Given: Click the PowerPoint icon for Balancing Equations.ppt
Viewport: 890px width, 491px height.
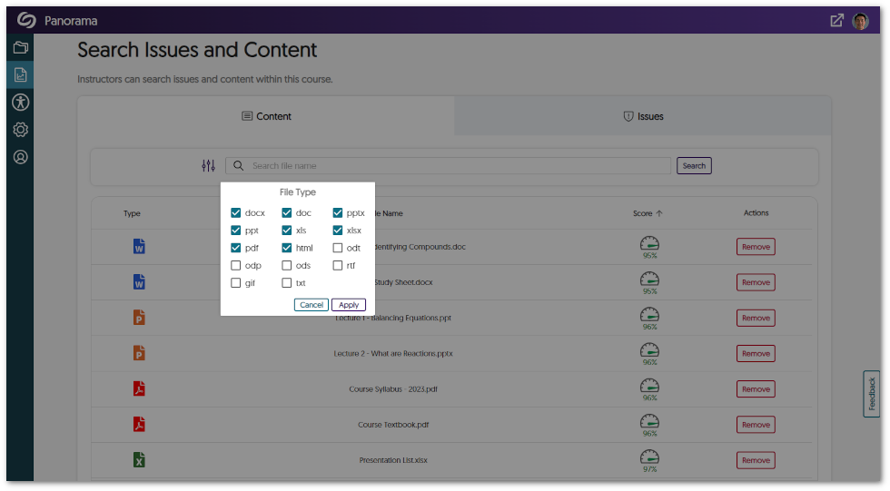Looking at the screenshot, I should point(139,318).
